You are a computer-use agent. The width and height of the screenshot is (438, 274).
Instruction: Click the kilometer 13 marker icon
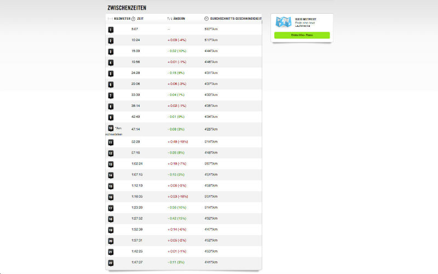[x=111, y=164]
